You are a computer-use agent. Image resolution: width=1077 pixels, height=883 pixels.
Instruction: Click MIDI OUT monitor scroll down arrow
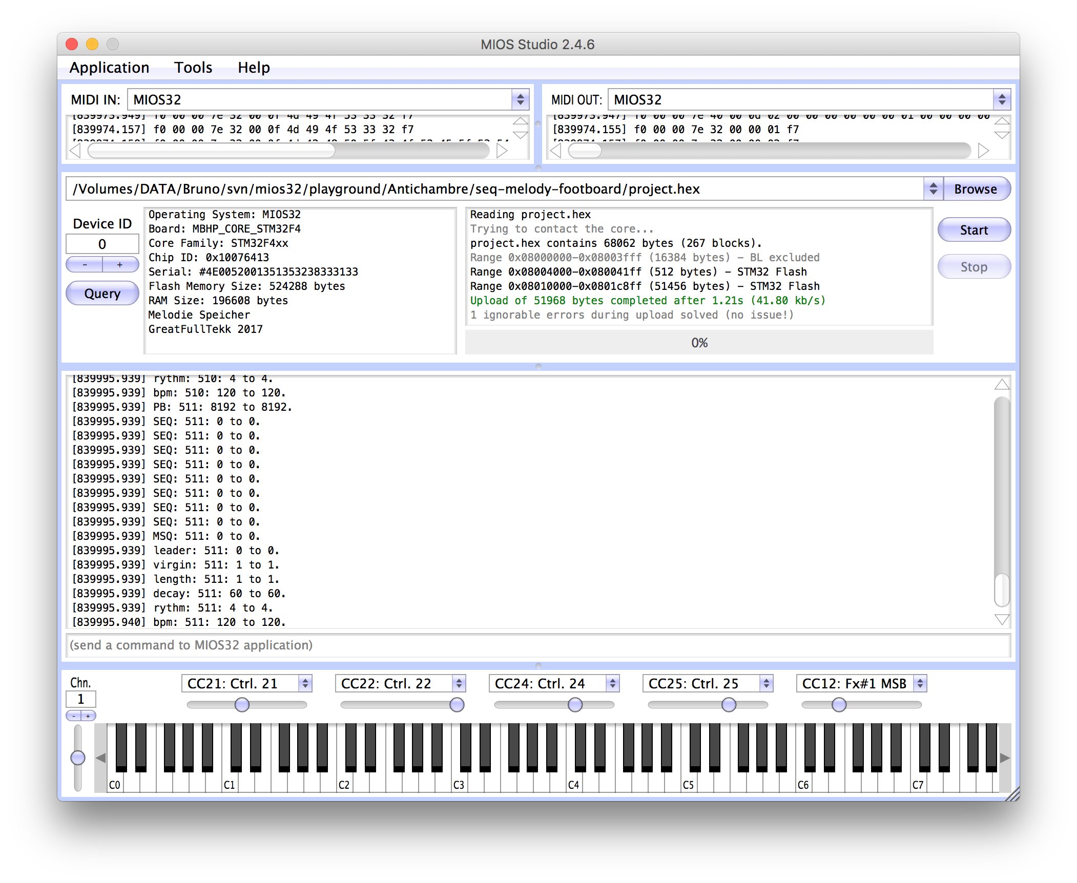tap(1002, 135)
